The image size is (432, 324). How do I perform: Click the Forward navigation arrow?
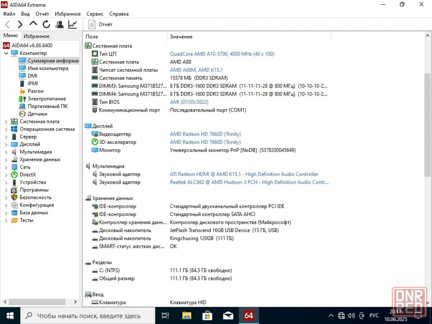(x=20, y=25)
